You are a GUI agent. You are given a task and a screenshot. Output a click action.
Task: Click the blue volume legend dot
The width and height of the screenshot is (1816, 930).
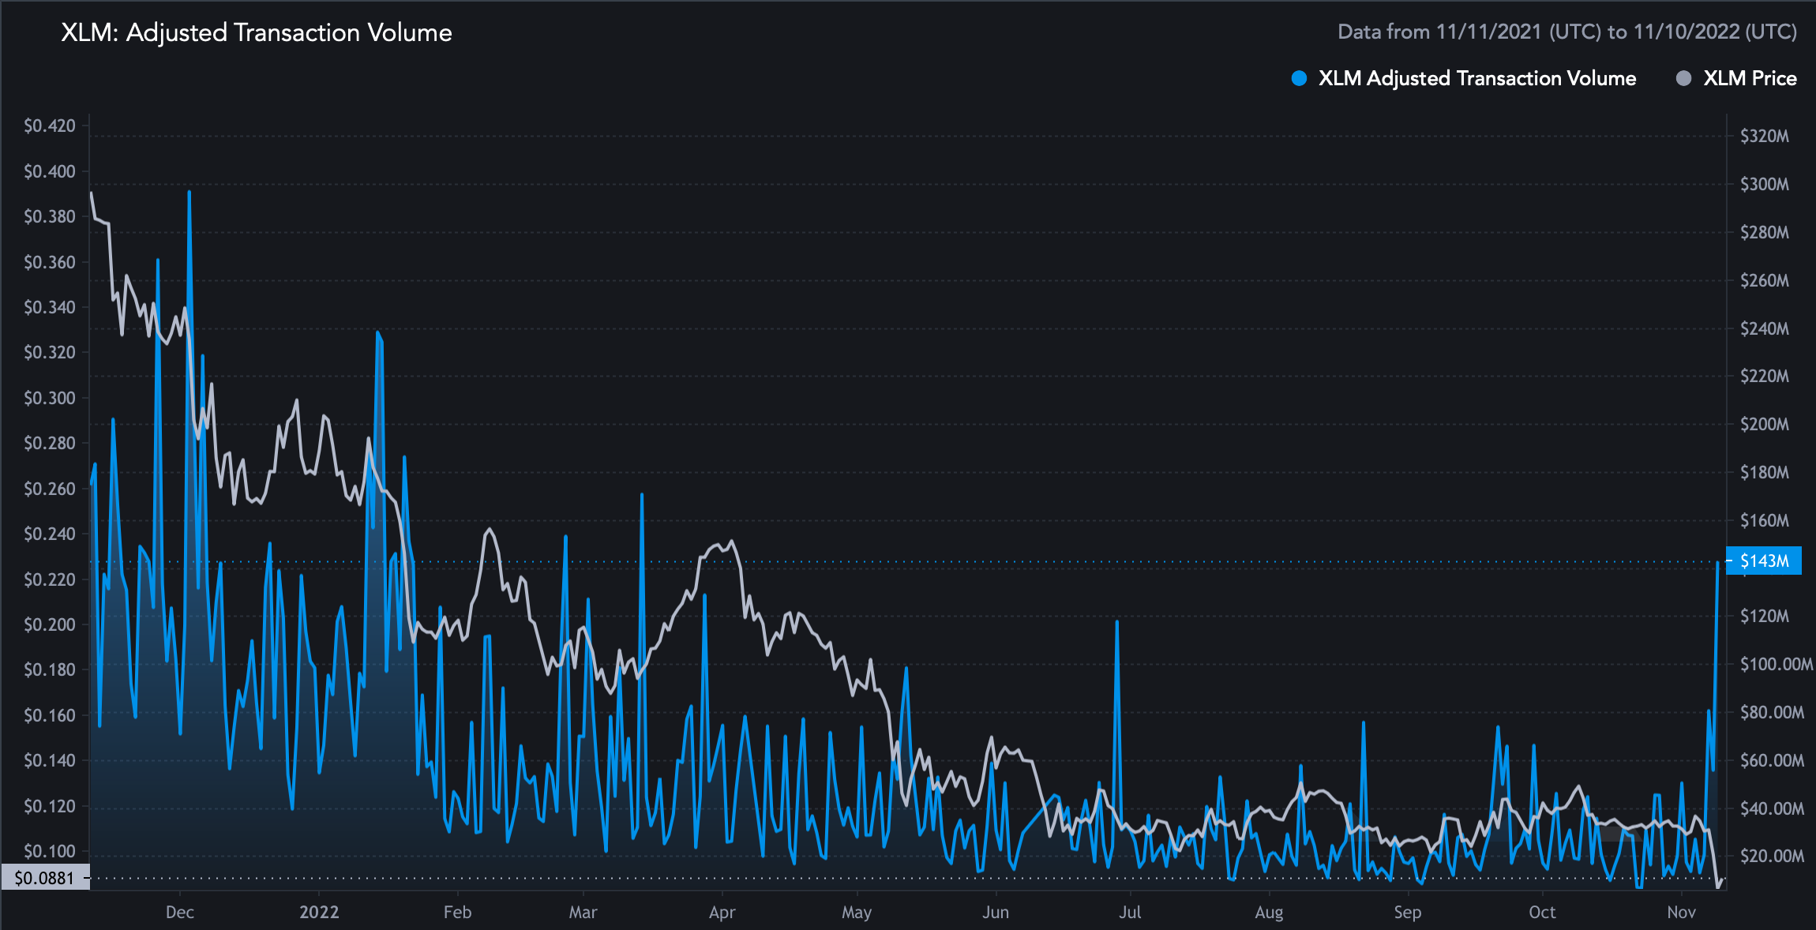(1299, 78)
